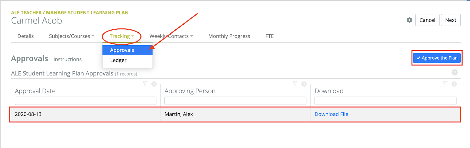Click the settings gear beside Cancel
Image resolution: width=470 pixels, height=148 pixels.
click(x=409, y=20)
